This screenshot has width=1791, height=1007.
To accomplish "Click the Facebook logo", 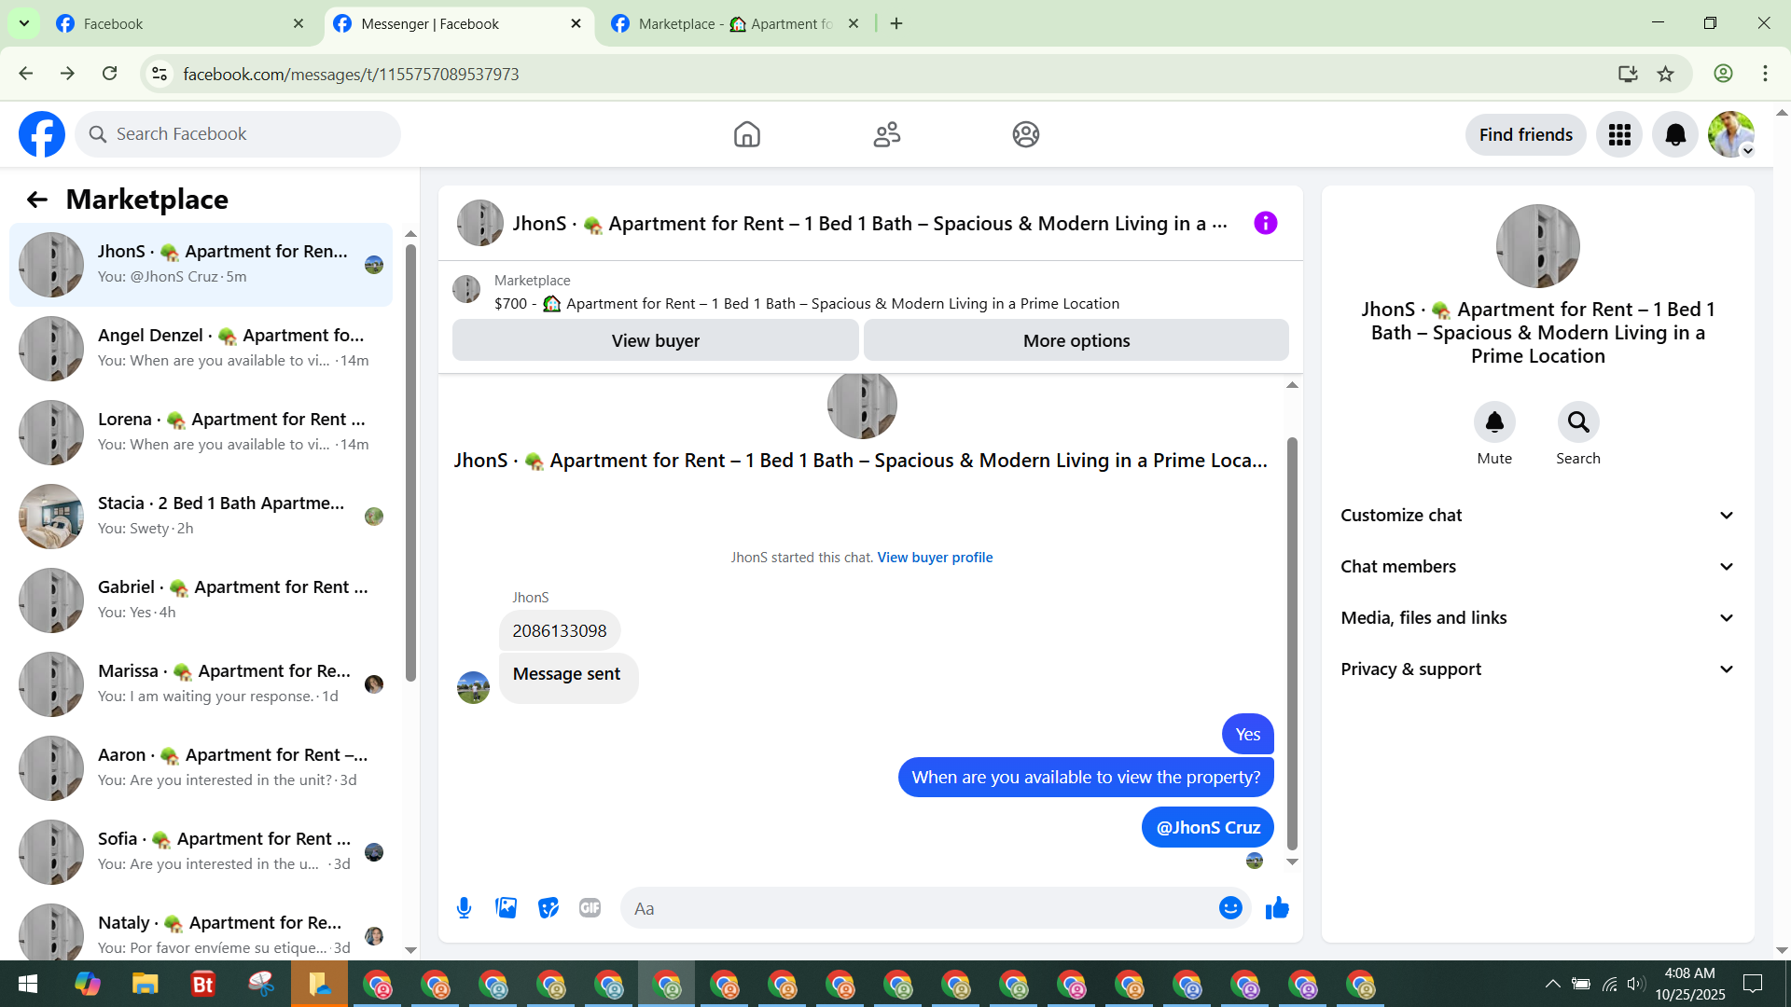I will (42, 134).
